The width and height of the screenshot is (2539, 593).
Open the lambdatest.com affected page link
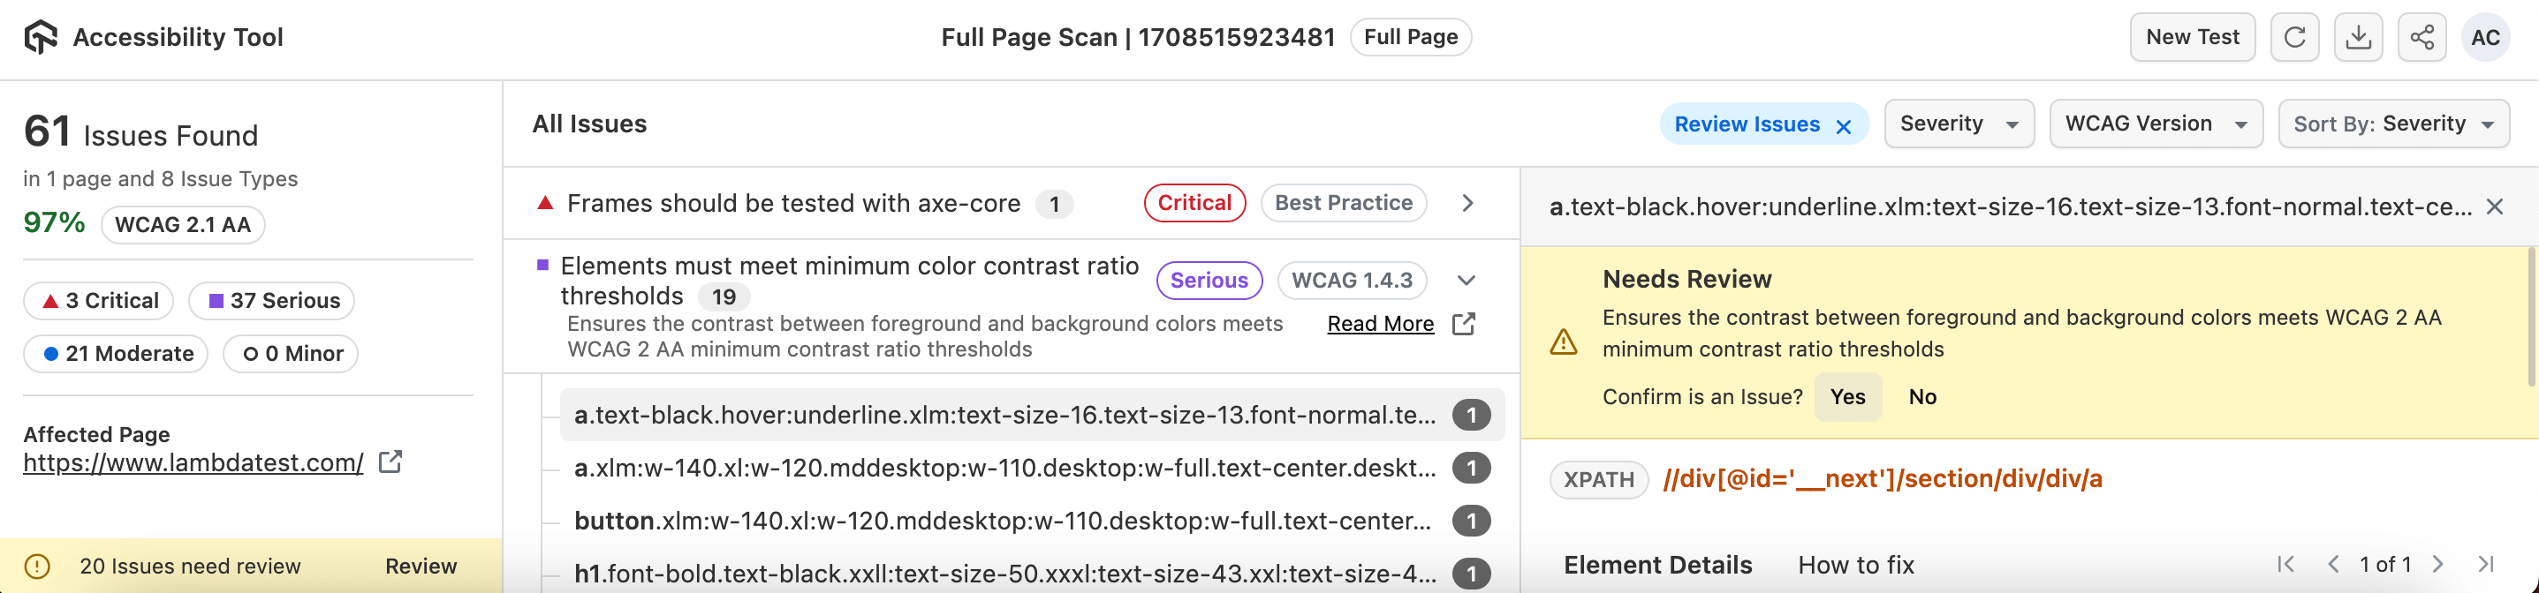tap(193, 463)
